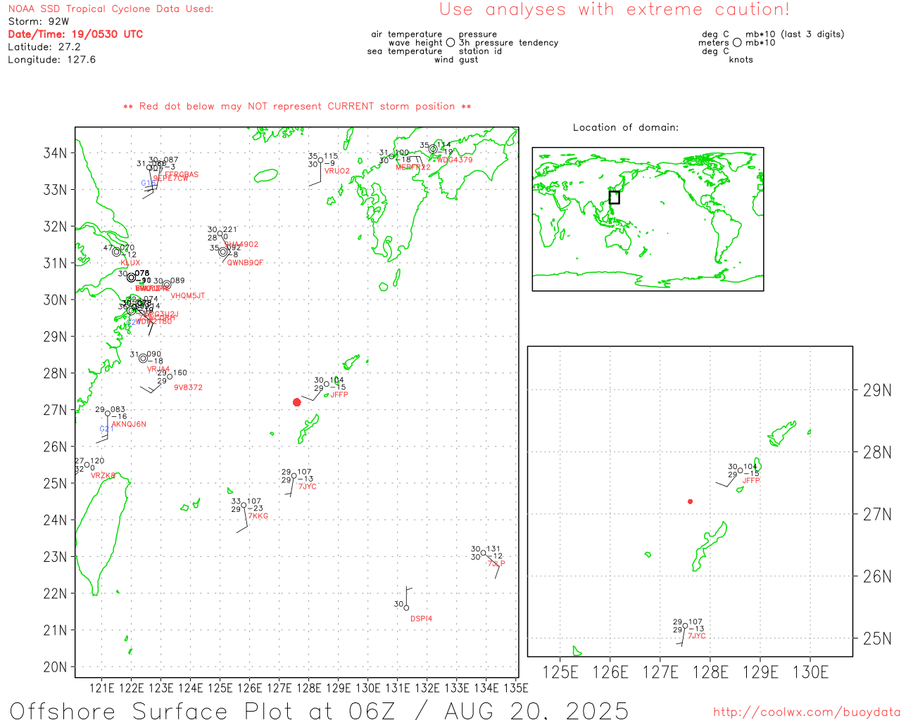Click the 'Location of domain:' caption
Screen dimensions: 901x720
pos(626,127)
